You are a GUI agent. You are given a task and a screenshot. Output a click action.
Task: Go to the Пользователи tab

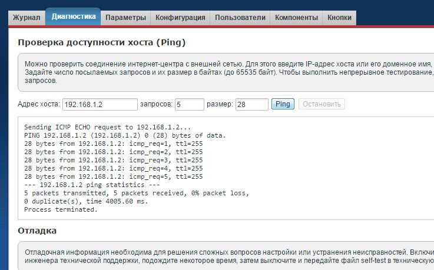240,18
